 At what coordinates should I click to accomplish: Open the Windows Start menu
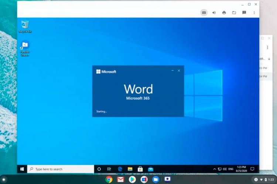(22, 169)
